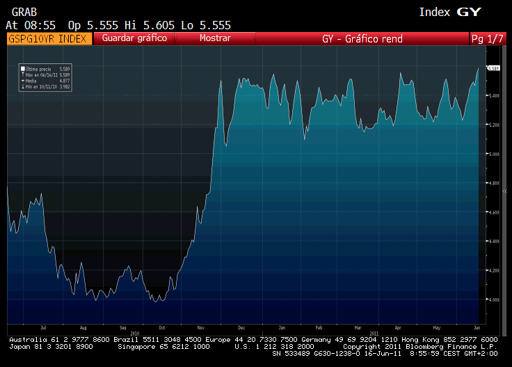The image size is (512, 367).
Task: Click the Sep month label on x-axis
Action: [122, 327]
